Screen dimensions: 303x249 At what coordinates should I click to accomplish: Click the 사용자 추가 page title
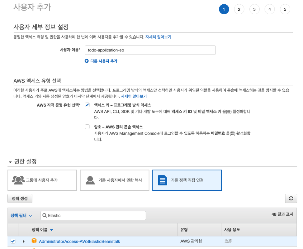[x=32, y=7]
